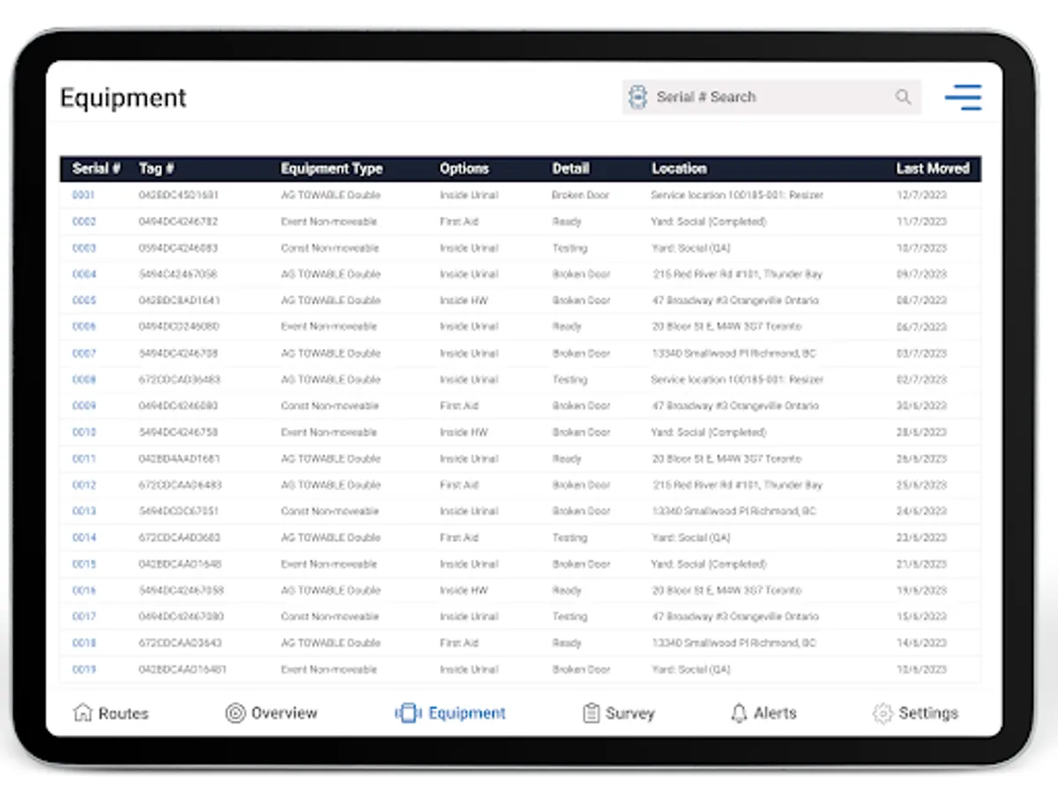This screenshot has width=1058, height=793.
Task: Open serial number 0014 link
Action: coord(84,537)
